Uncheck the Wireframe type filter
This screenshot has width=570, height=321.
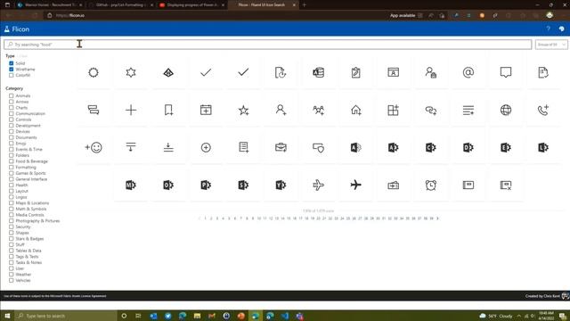coord(12,70)
